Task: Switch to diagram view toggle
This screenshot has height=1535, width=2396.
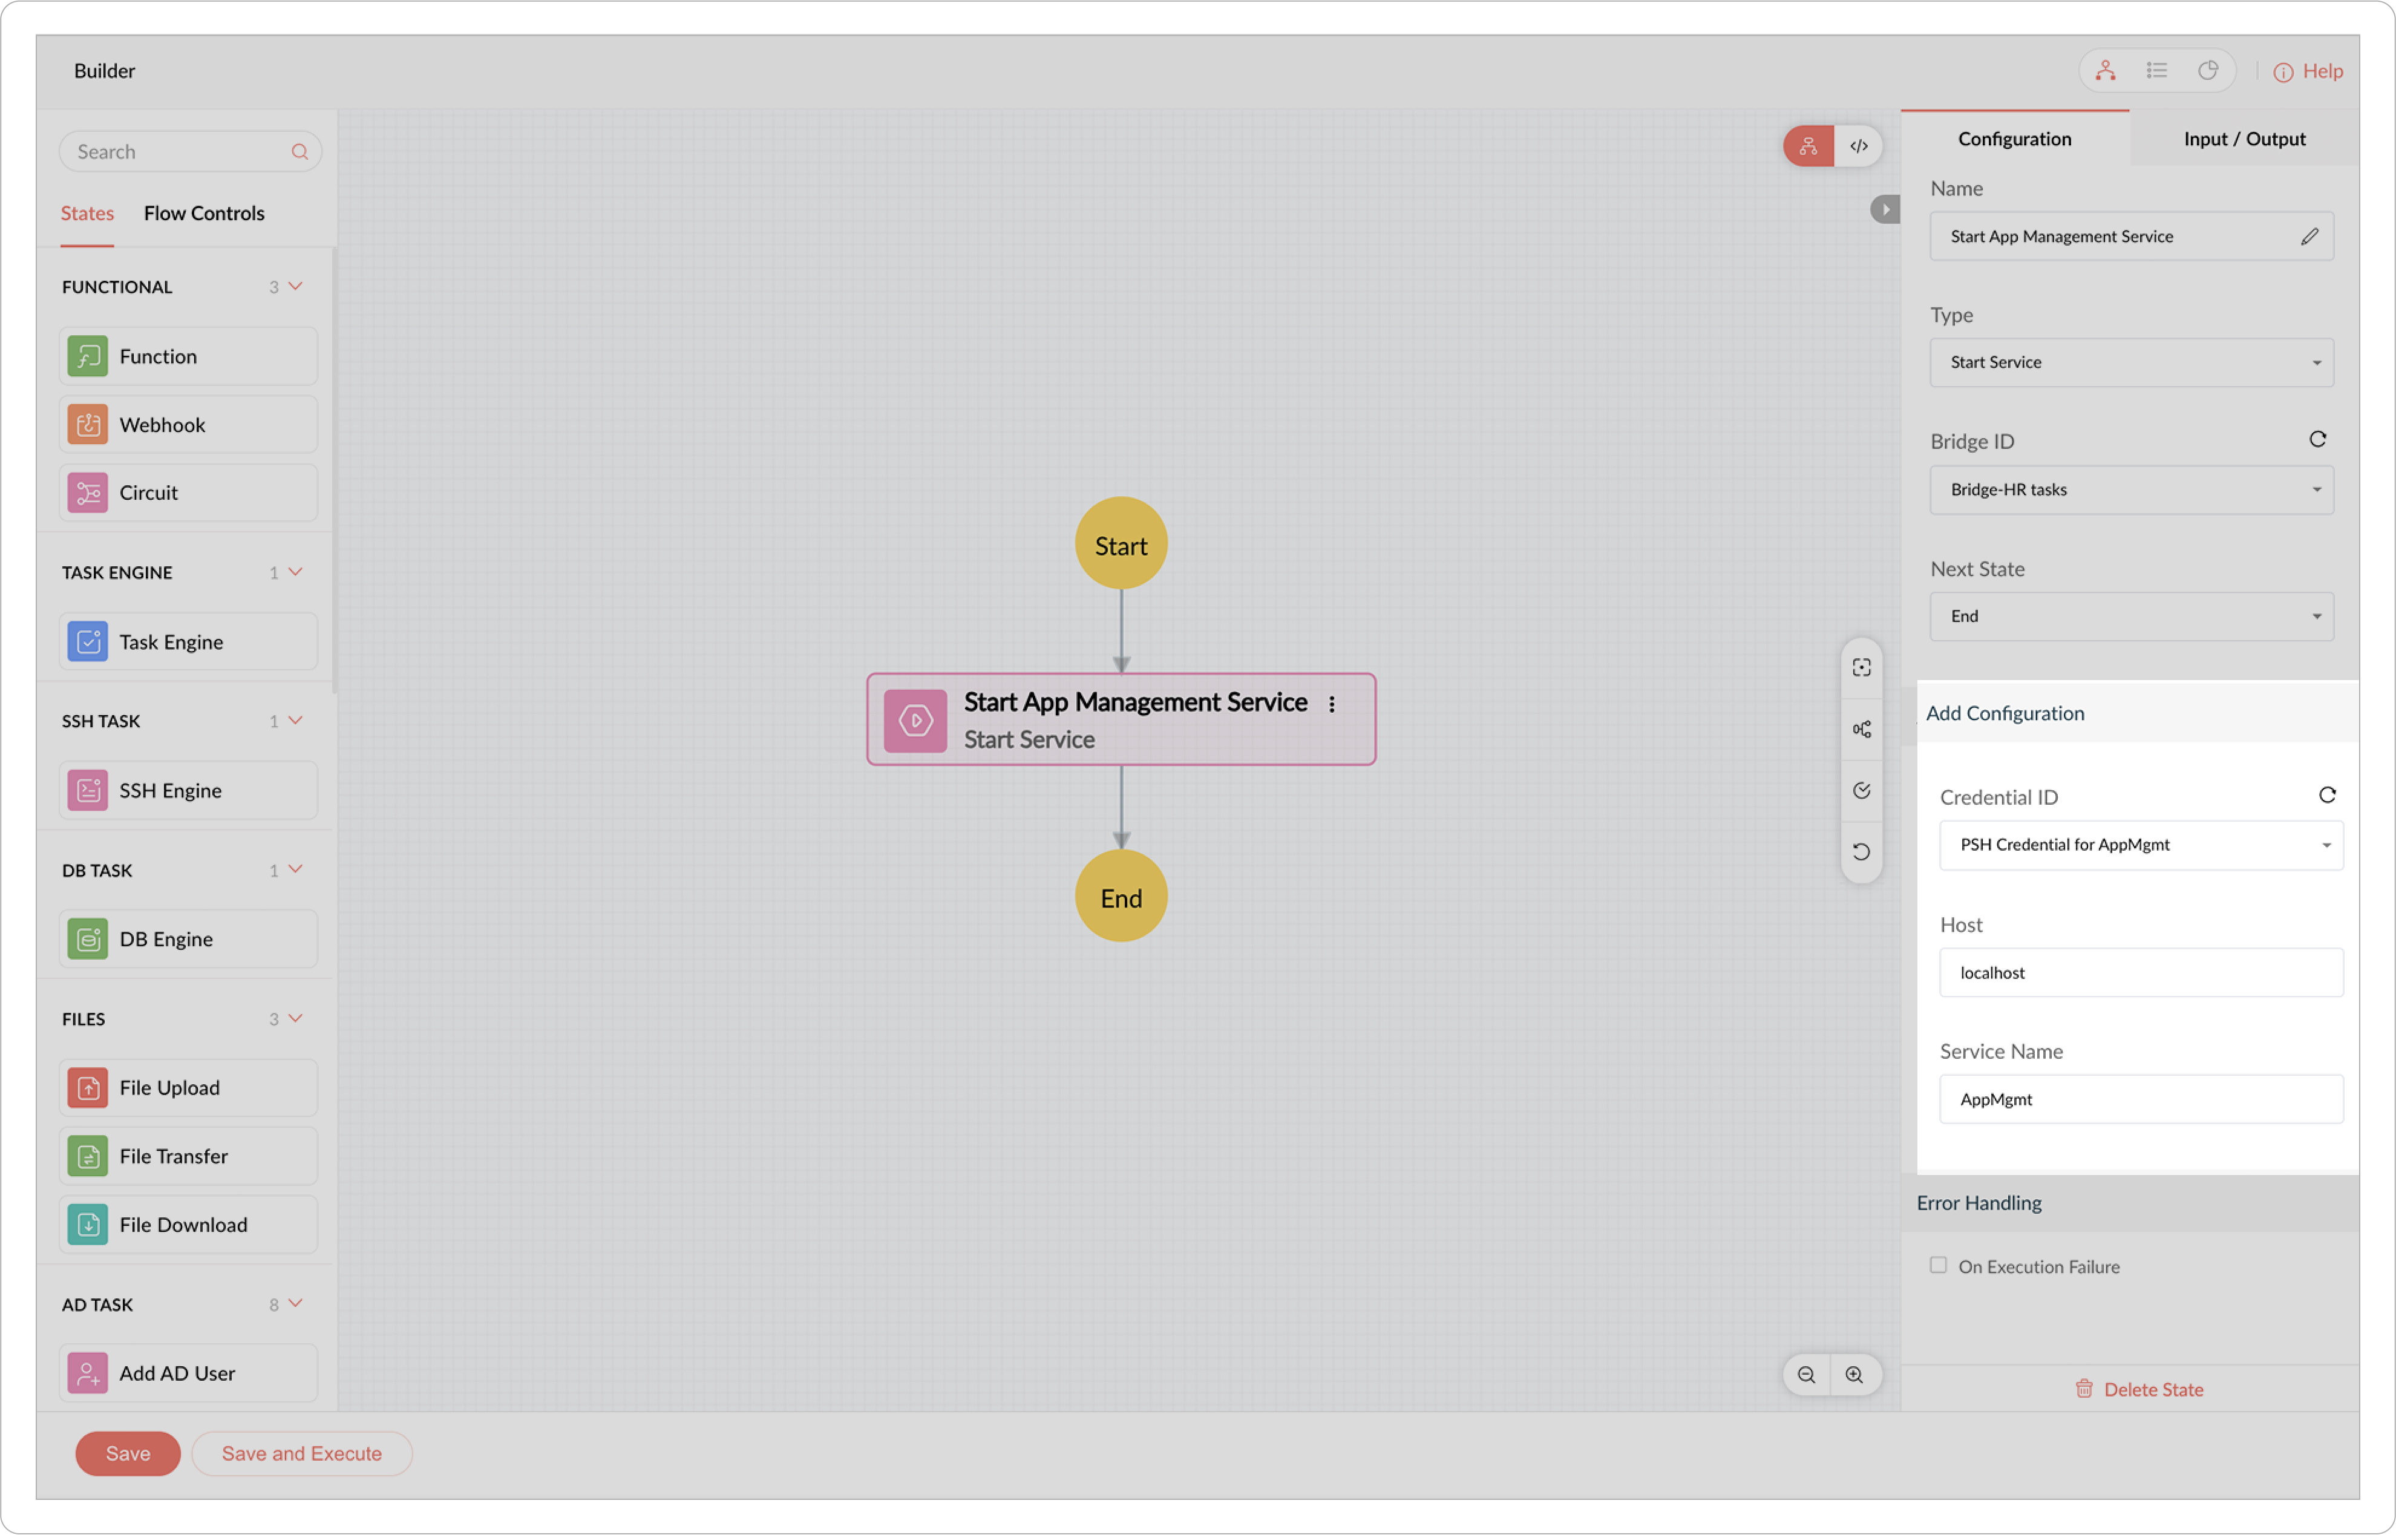Action: tap(1808, 146)
